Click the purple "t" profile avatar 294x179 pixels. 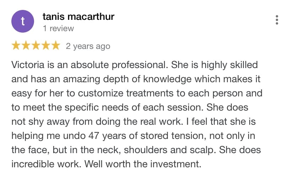pos(23,21)
